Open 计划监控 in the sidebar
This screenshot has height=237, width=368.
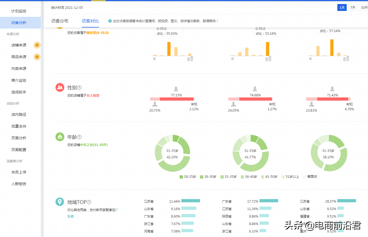coord(19,11)
